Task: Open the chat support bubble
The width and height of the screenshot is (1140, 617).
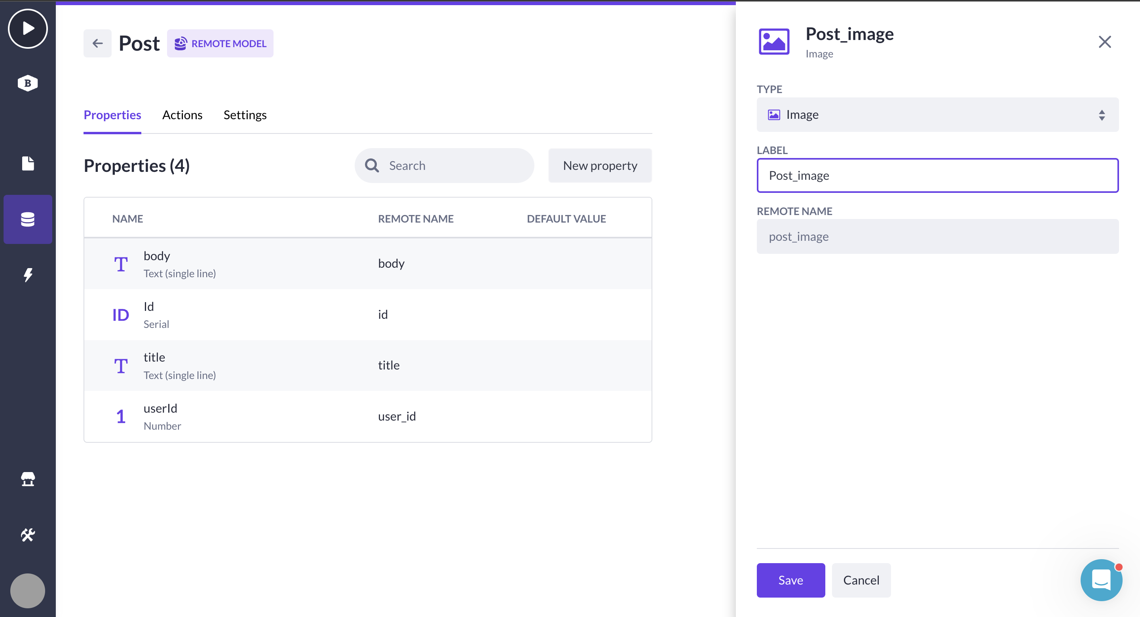Action: (1101, 580)
